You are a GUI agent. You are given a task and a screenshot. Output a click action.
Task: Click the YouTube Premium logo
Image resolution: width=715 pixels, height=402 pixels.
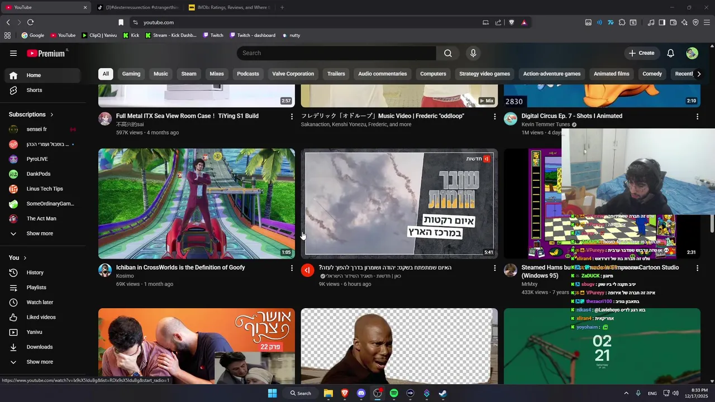tap(46, 53)
